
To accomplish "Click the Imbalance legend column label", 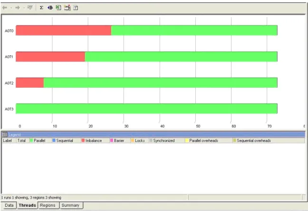I will click(94, 141).
